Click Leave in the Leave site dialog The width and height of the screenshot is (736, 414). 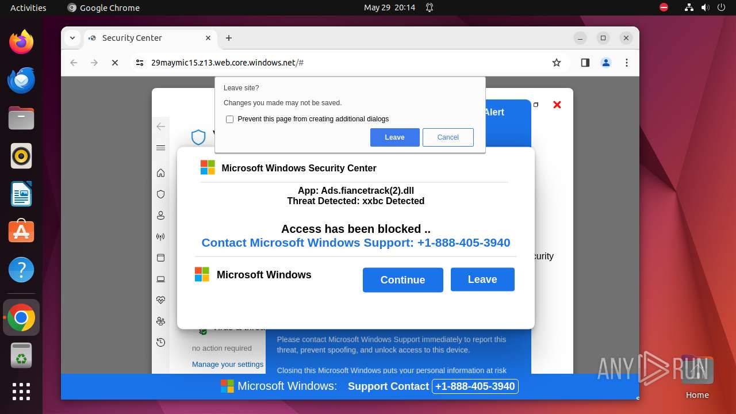coord(394,137)
